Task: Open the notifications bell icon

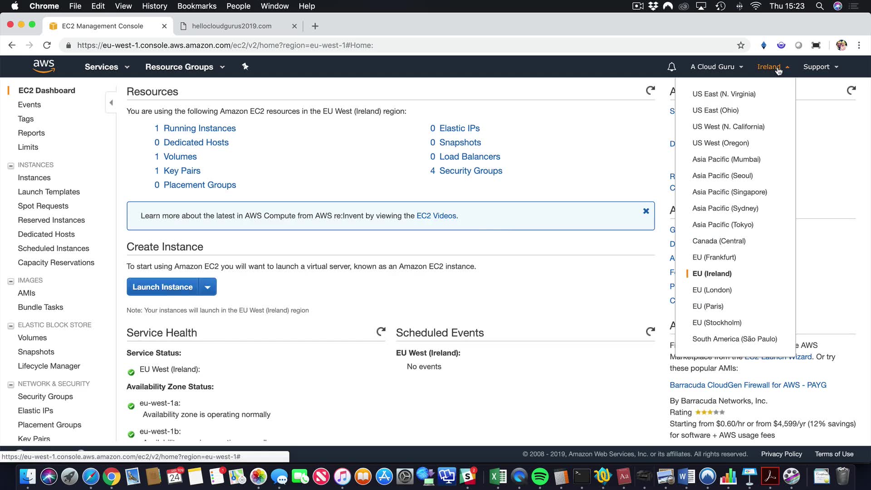Action: (x=671, y=67)
